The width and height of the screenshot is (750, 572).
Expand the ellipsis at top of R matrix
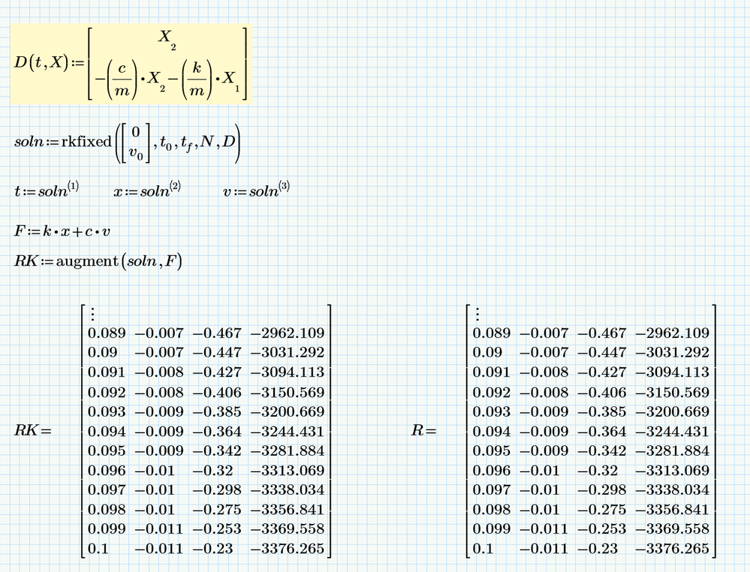[477, 315]
